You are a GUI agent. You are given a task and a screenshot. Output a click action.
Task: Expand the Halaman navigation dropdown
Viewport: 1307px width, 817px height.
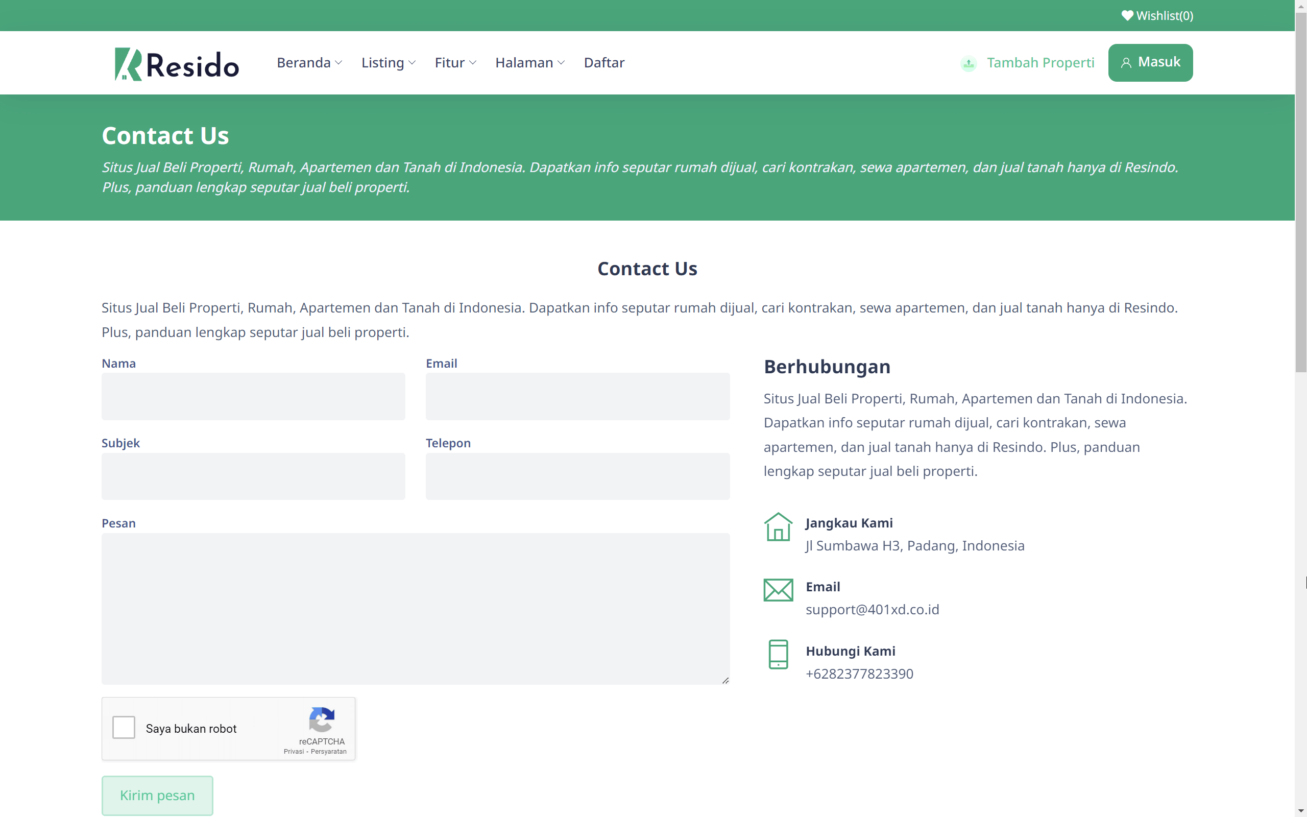pyautogui.click(x=529, y=63)
